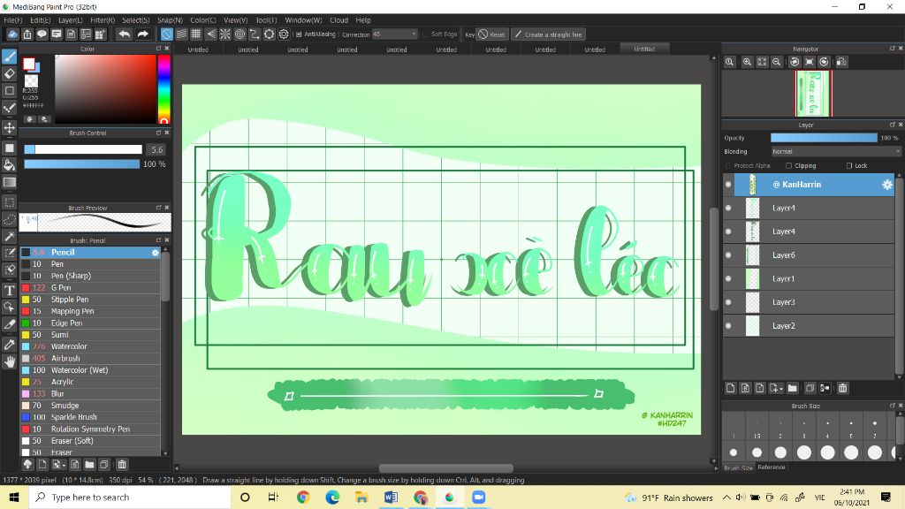Select the Bucket fill tool
905x509 pixels.
coord(9,165)
